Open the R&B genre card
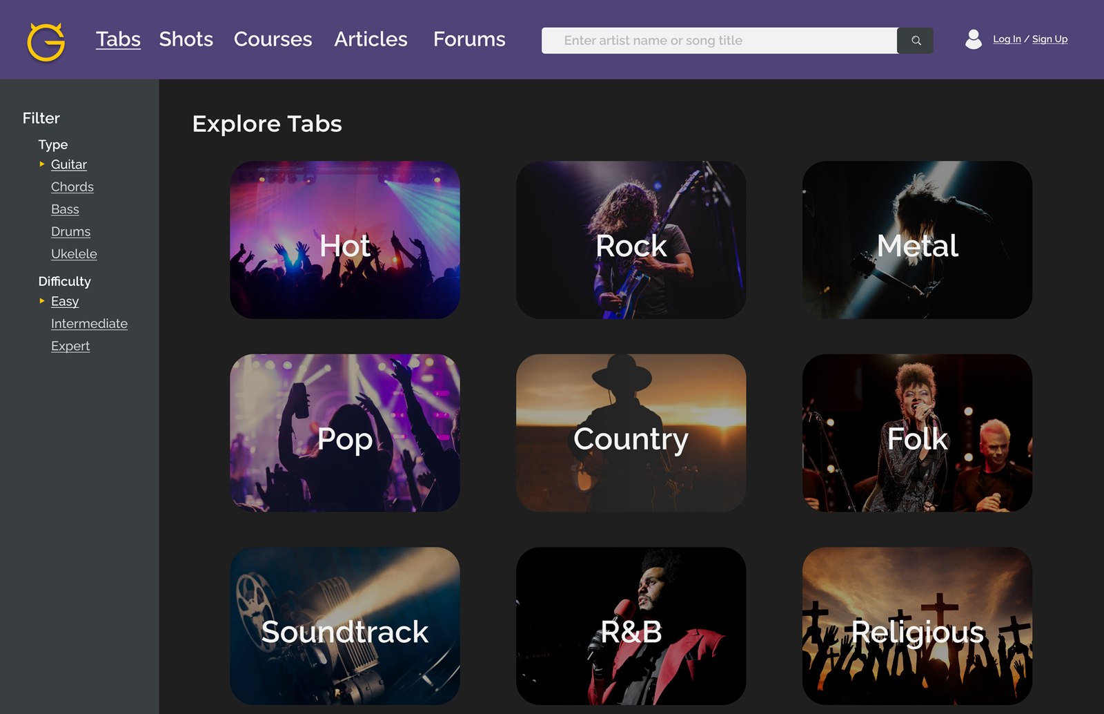Screen dimensions: 1104x714 [x=631, y=626]
